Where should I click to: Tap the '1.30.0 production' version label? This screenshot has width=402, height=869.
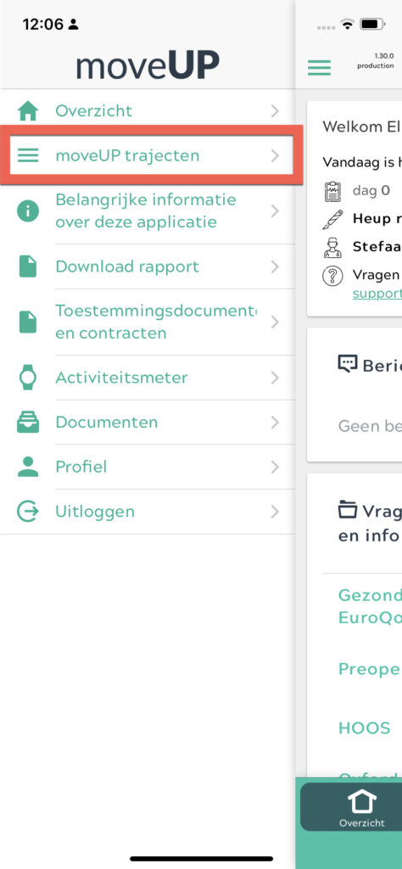point(376,61)
